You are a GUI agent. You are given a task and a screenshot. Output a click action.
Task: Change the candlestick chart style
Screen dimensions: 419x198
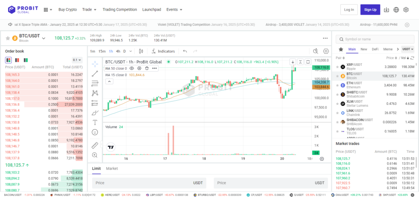(x=141, y=51)
